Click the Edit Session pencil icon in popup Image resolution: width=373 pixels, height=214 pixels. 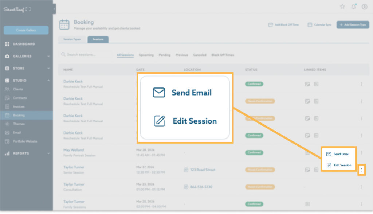tap(329, 165)
